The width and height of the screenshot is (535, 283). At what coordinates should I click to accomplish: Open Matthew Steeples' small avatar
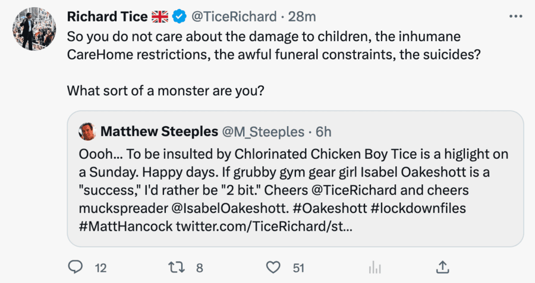pos(87,130)
